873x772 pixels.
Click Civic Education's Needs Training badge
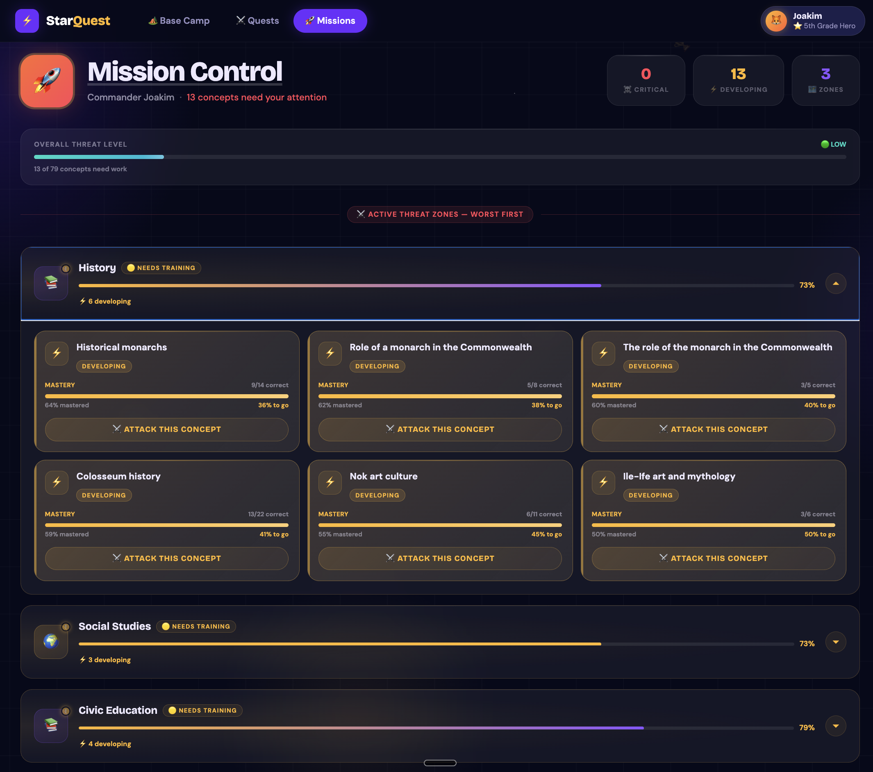click(x=202, y=710)
